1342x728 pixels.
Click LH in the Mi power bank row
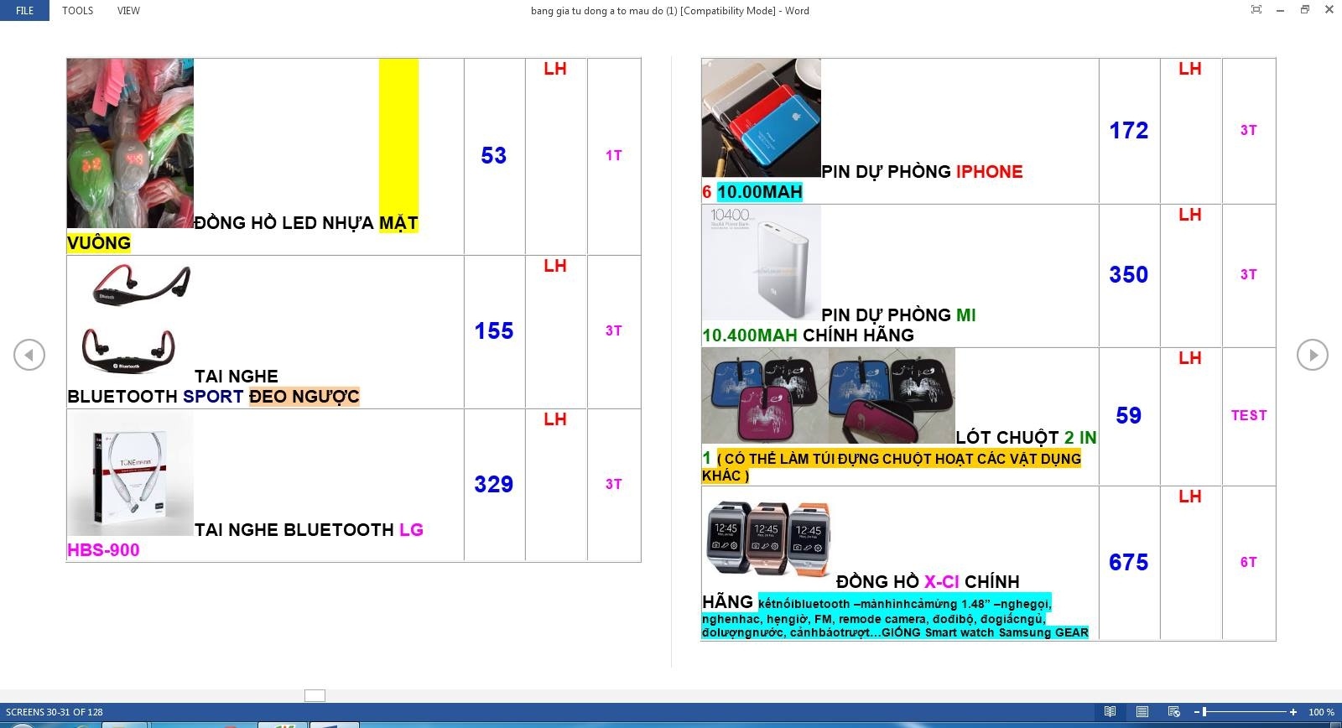pos(1190,216)
